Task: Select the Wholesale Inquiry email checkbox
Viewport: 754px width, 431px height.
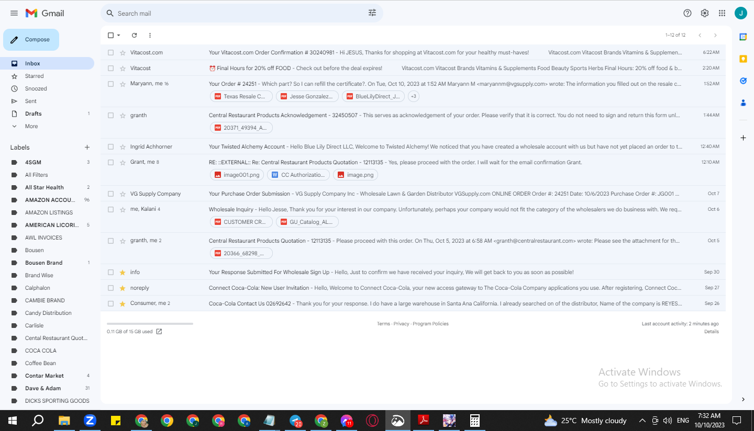Action: [110, 209]
